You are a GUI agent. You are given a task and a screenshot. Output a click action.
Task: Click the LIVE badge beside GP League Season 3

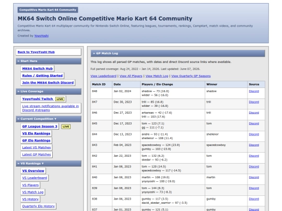66,127
